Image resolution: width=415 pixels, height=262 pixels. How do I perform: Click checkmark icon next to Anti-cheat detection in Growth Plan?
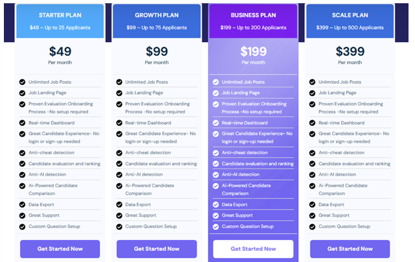click(x=119, y=153)
